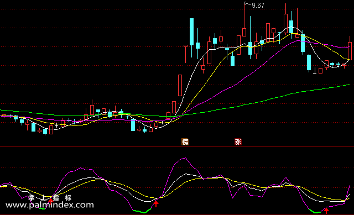The height and width of the screenshot is (215, 354).
Task: Select the middle red buy-arrow in indicator panel
Action: [156, 204]
